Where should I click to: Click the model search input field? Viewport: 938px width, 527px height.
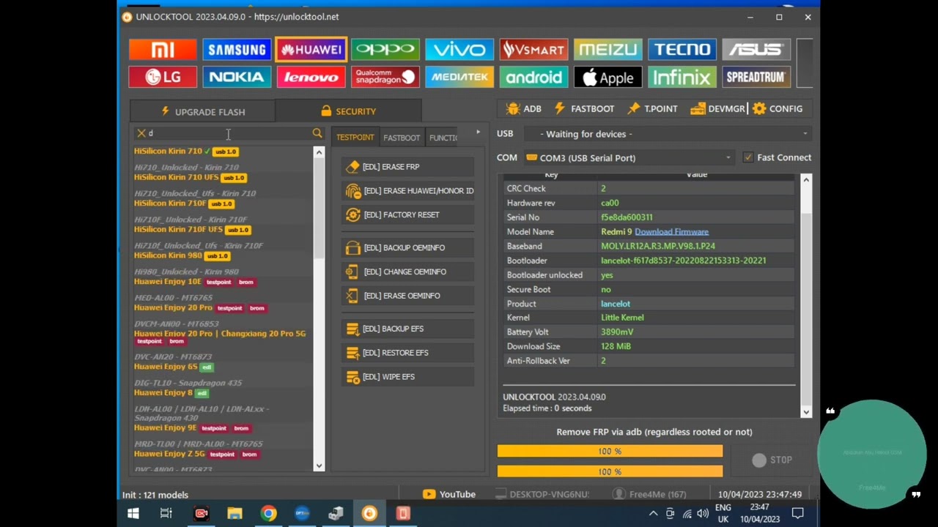point(229,133)
